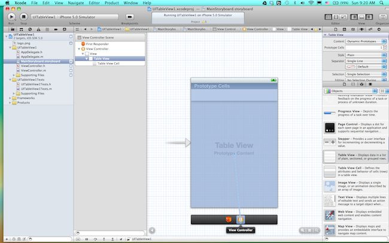This screenshot has width=389, height=243.
Task: Show the Object library
Action: [x=361, y=84]
